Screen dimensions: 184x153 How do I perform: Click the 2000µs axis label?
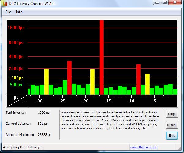[x=16, y=68]
